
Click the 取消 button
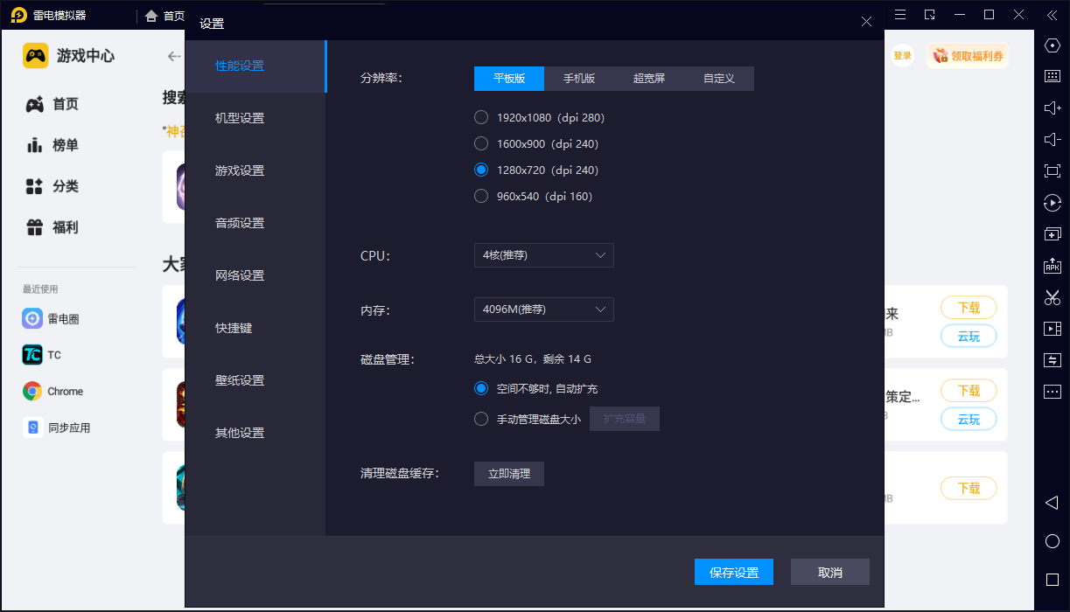coord(830,572)
